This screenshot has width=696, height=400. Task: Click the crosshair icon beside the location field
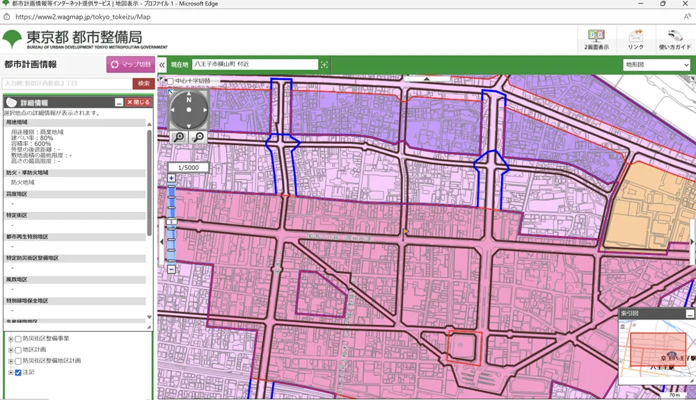[x=324, y=65]
